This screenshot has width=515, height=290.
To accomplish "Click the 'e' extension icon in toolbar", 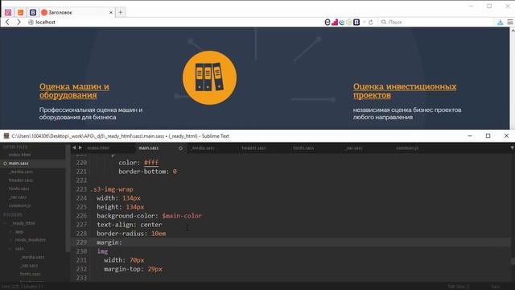I will click(328, 22).
